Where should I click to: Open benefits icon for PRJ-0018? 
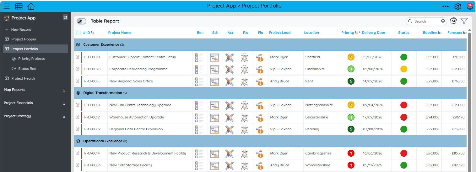click(x=199, y=57)
